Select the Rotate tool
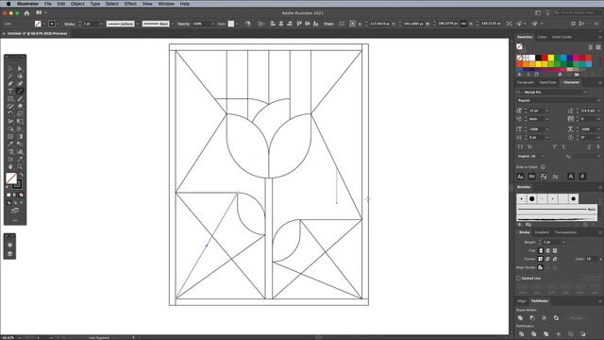 10,113
